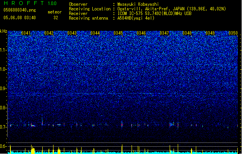Click the 0346 time marker
The image size is (242, 154).
141,33
